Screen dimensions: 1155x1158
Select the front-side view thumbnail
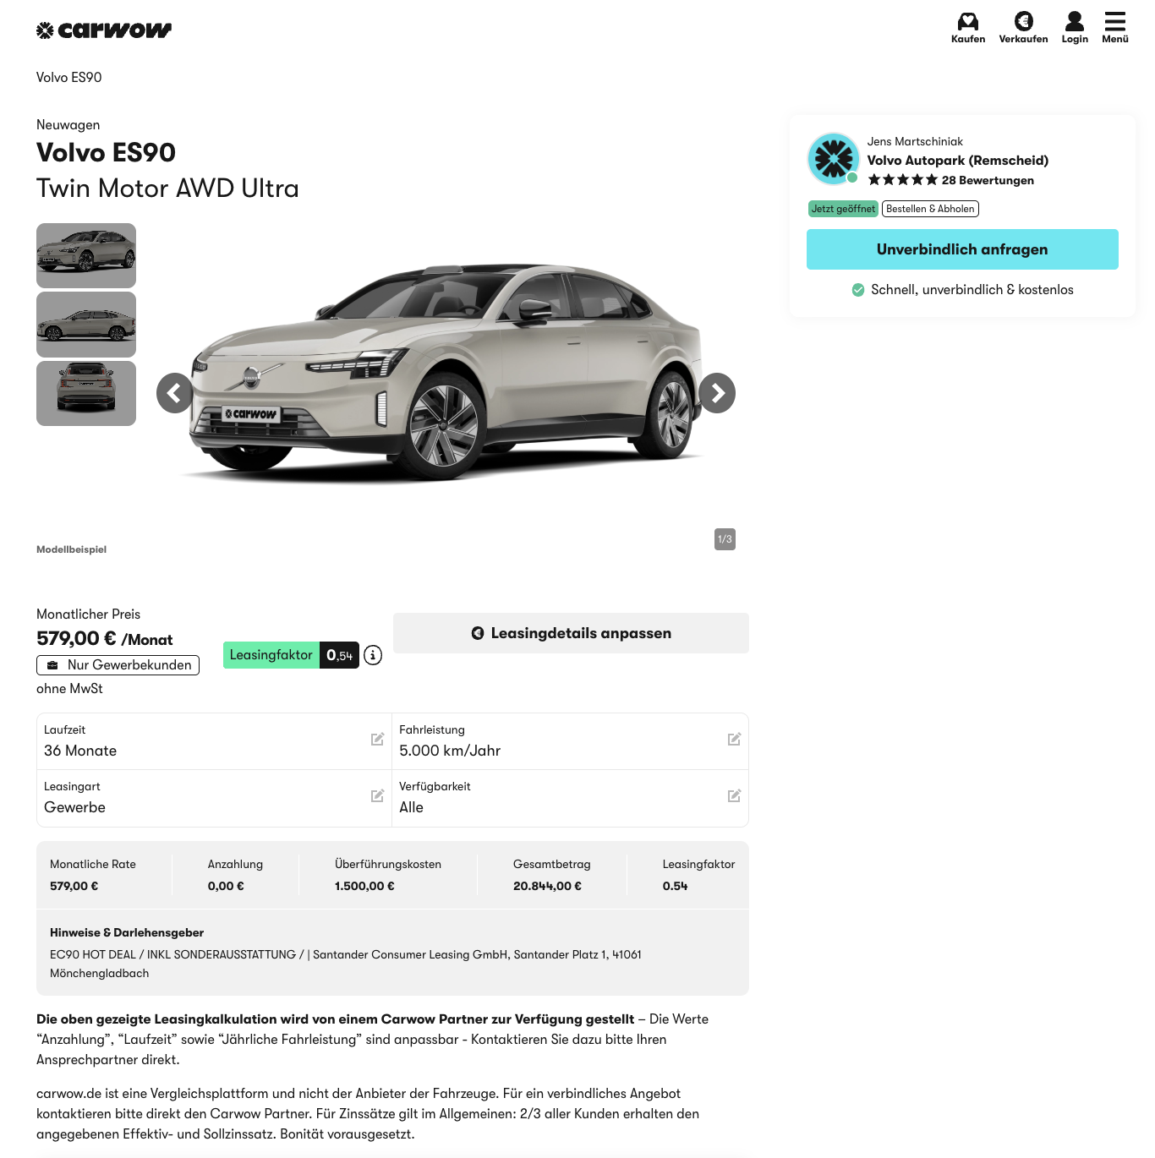(86, 255)
